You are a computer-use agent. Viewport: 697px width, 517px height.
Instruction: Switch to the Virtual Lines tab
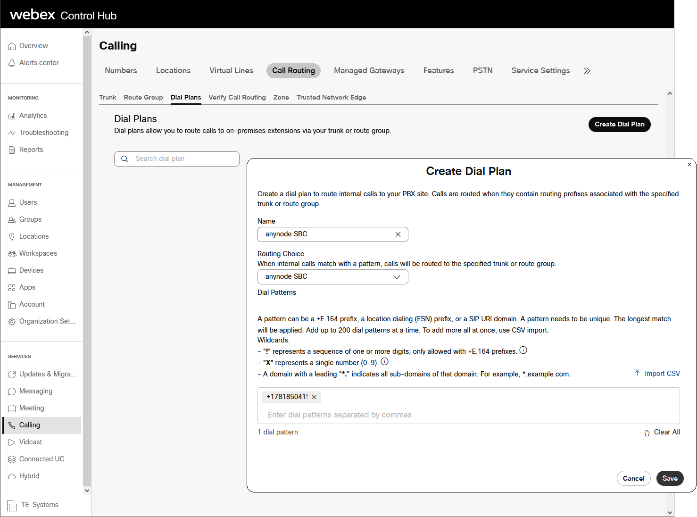231,71
